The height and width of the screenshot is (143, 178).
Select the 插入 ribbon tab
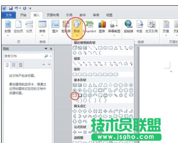click(37, 15)
